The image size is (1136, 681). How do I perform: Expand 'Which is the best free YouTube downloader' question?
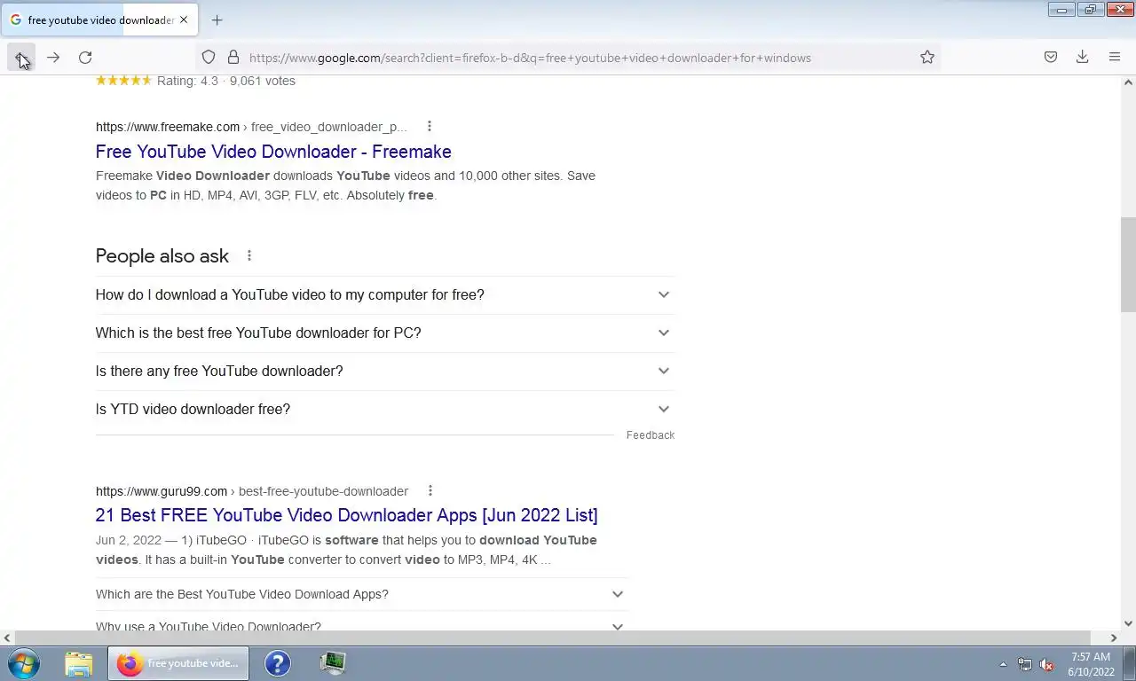385,333
